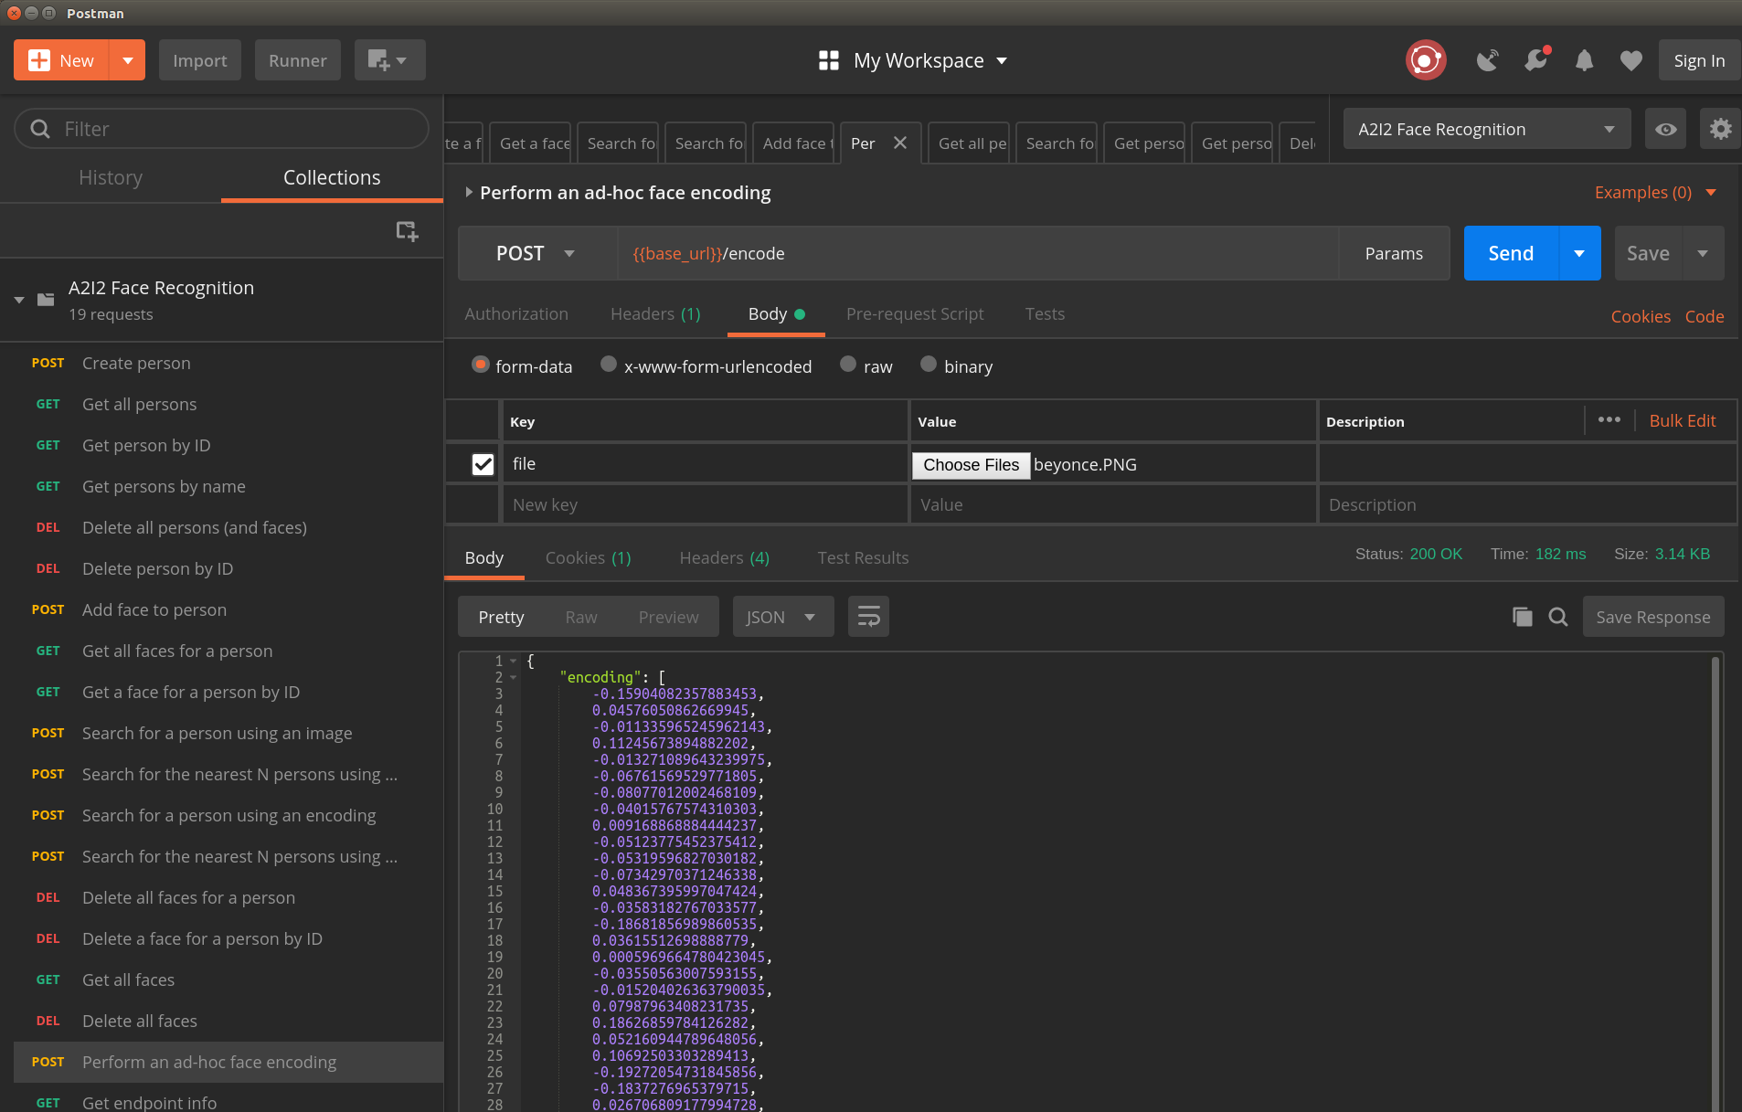Select x-www-form-urlencoded body type

[x=609, y=365]
